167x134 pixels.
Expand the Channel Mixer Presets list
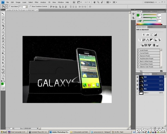(x=139, y=64)
